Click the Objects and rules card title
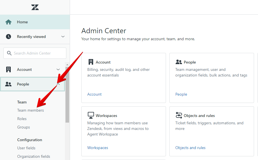The width and height of the screenshot is (258, 160). [199, 116]
